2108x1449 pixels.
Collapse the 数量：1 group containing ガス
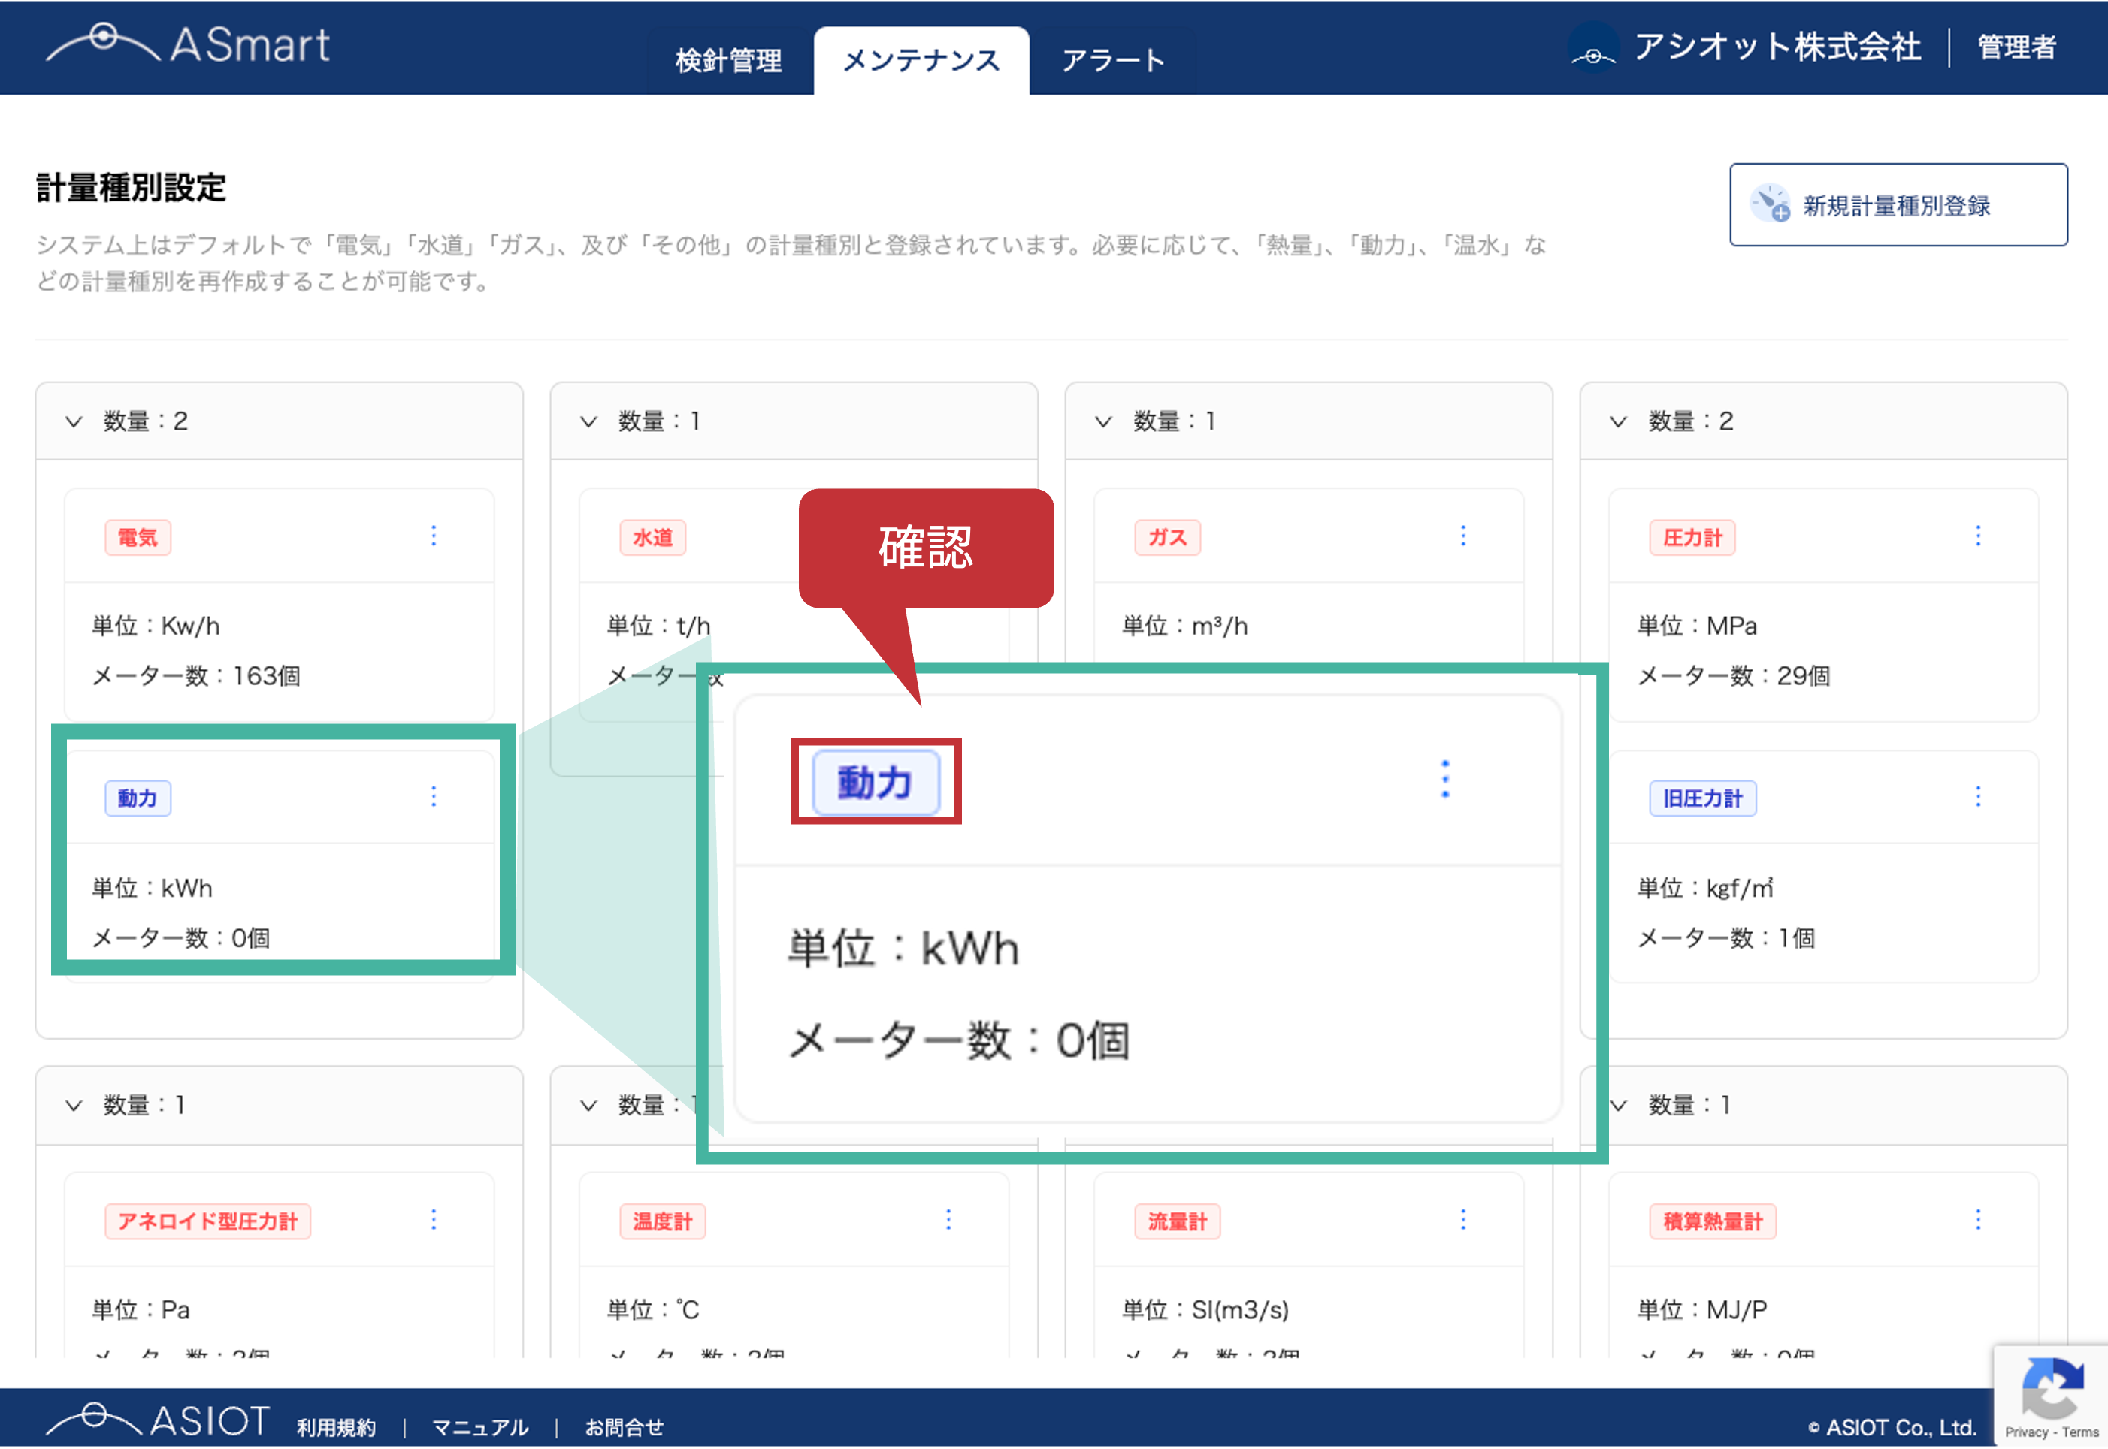coord(1105,422)
